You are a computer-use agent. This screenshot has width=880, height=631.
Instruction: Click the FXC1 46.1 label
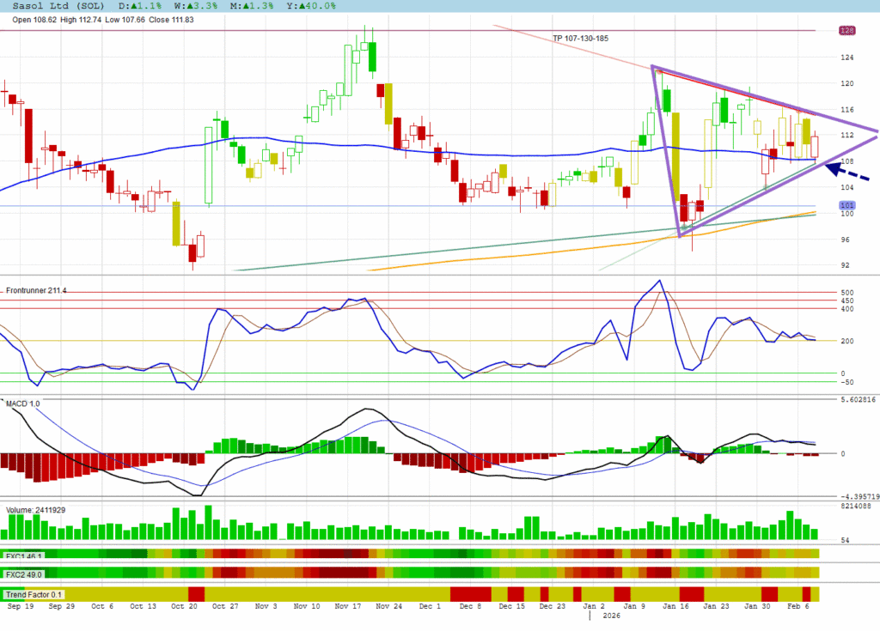tap(25, 556)
